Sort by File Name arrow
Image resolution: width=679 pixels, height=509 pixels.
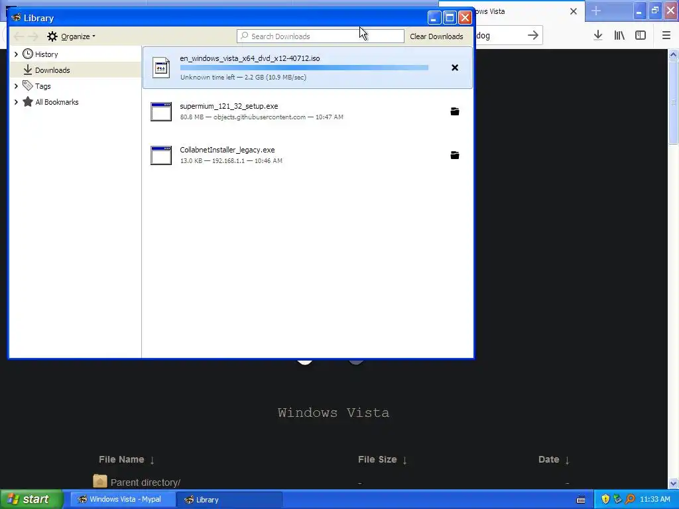152,460
